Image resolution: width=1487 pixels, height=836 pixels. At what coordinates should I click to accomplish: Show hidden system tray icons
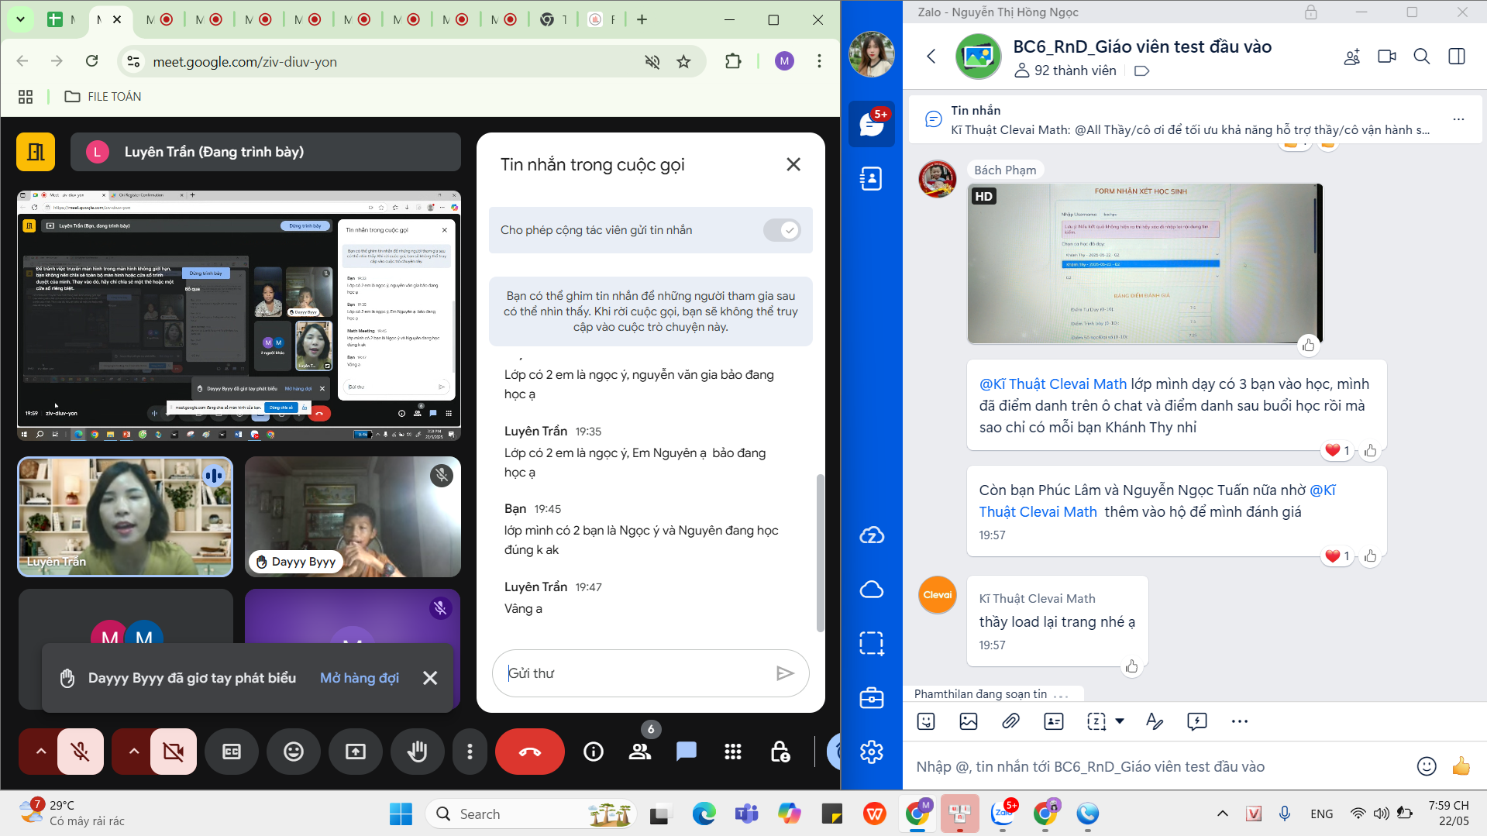(x=1223, y=814)
